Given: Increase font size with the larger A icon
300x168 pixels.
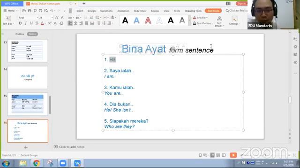Looking at the screenshot, I should tap(57, 18).
